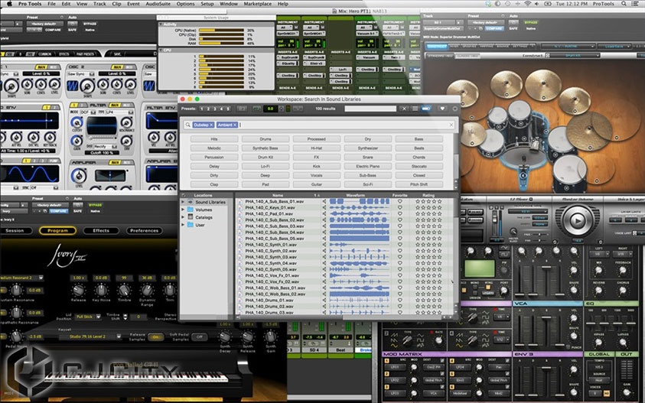The width and height of the screenshot is (645, 403).
Task: Expand the Volumes location tree
Action: (183, 210)
